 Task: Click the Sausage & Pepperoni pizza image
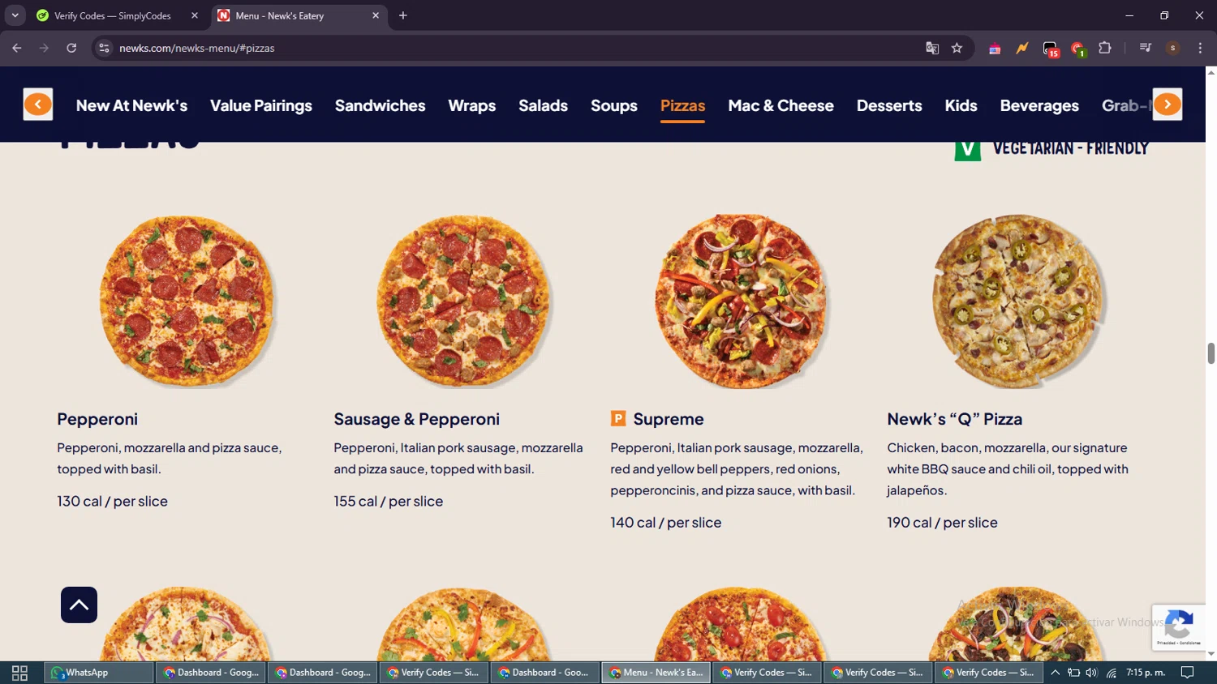coord(464,301)
